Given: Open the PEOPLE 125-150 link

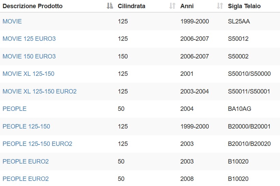Looking at the screenshot, I should tap(26, 126).
